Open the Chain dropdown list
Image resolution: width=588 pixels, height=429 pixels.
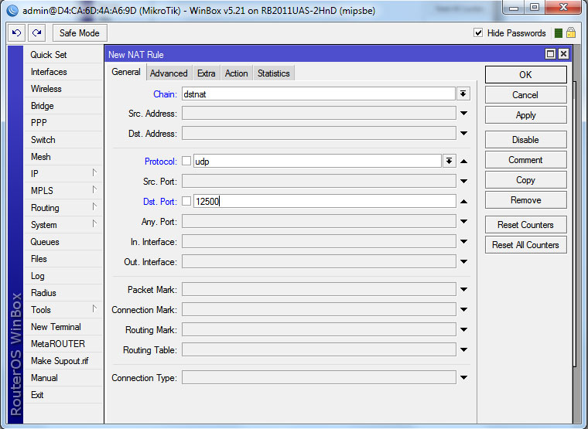click(463, 94)
